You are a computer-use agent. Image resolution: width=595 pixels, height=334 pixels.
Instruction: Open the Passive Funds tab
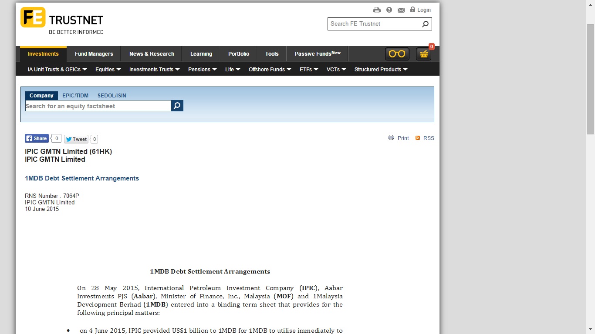(x=318, y=54)
